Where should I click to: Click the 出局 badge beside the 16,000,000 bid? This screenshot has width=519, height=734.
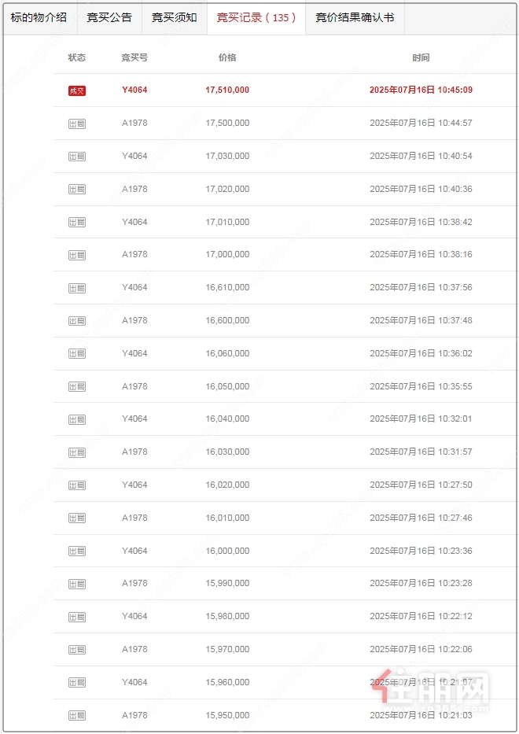pyautogui.click(x=77, y=551)
